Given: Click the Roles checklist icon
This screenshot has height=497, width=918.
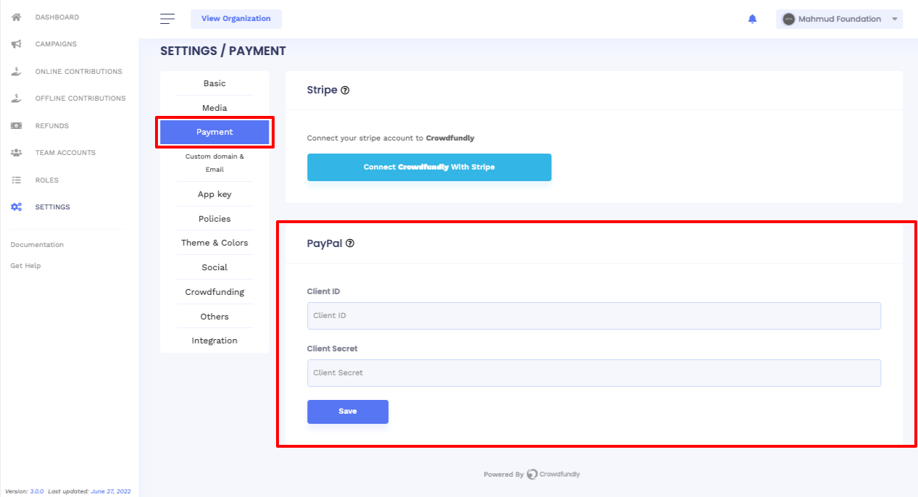Looking at the screenshot, I should 16,180.
